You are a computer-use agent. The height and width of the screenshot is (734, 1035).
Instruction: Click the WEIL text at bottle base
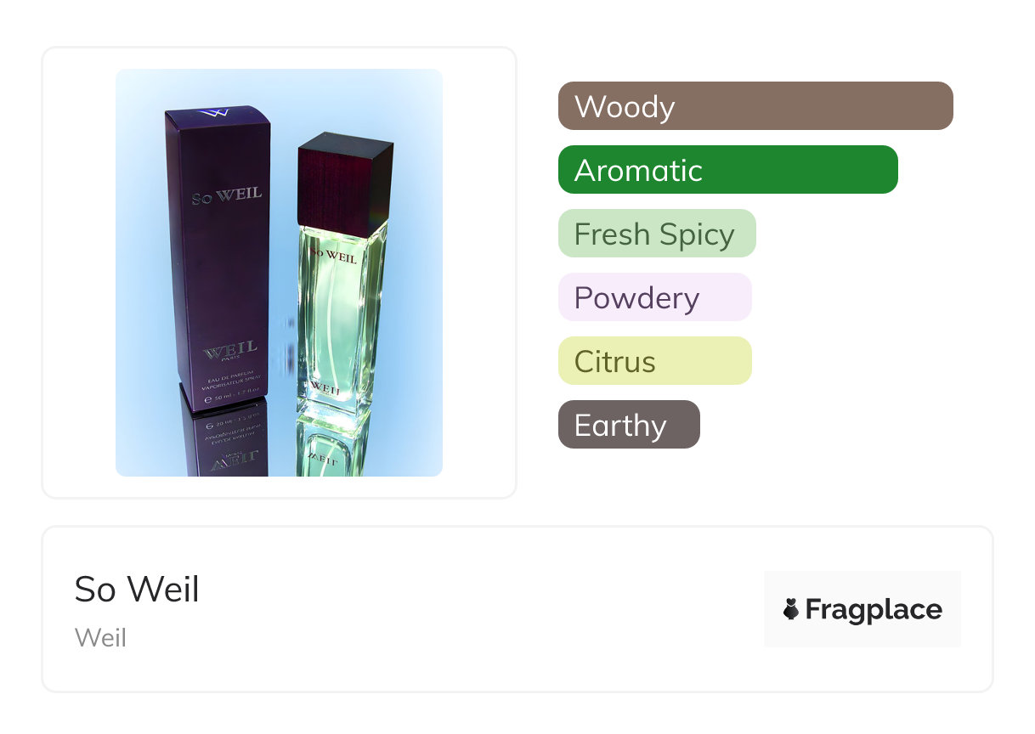(x=323, y=387)
